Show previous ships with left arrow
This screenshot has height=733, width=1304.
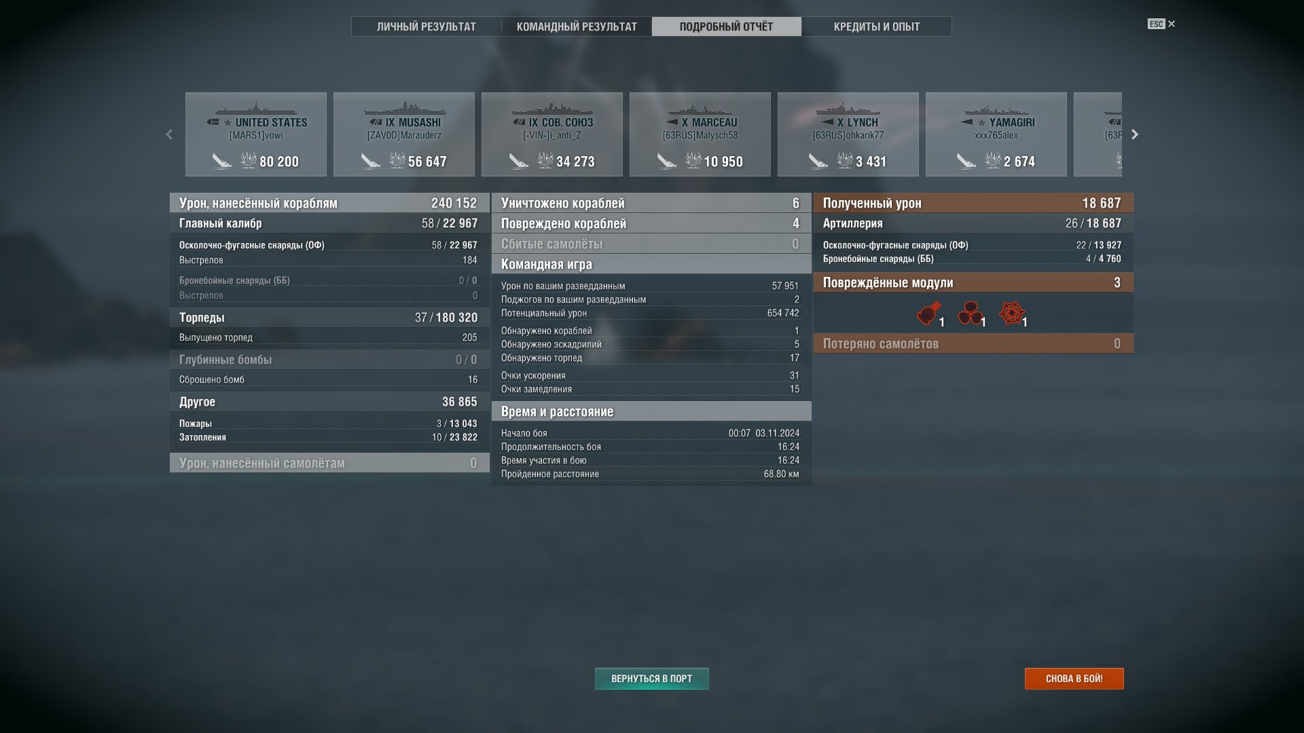pos(169,134)
